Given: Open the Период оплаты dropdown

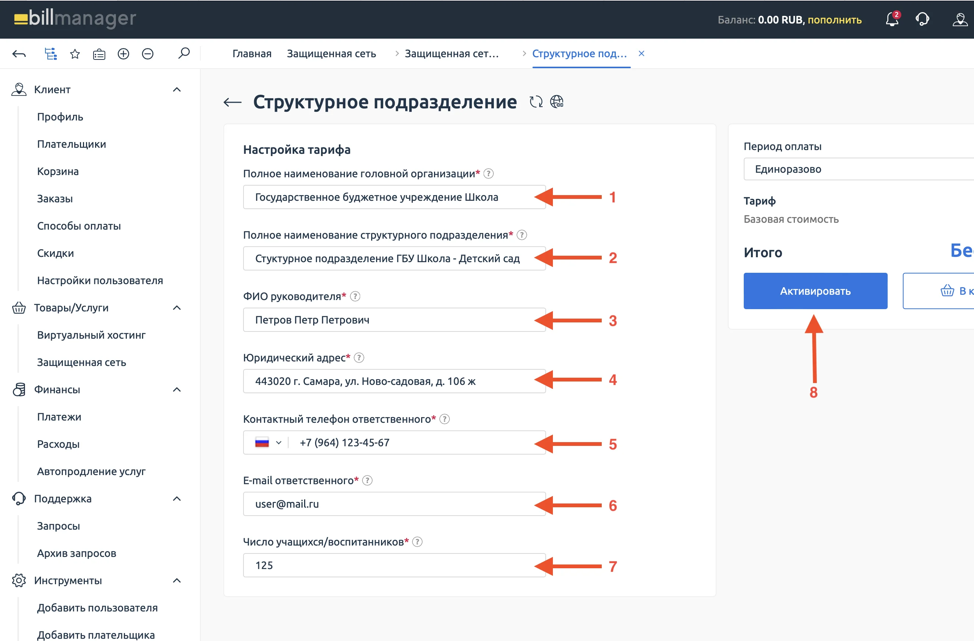Looking at the screenshot, I should 858,169.
